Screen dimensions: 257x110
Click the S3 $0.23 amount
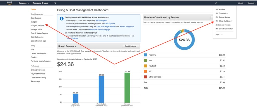point(222,71)
